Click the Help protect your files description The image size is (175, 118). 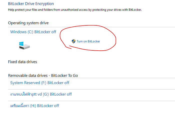75,10
